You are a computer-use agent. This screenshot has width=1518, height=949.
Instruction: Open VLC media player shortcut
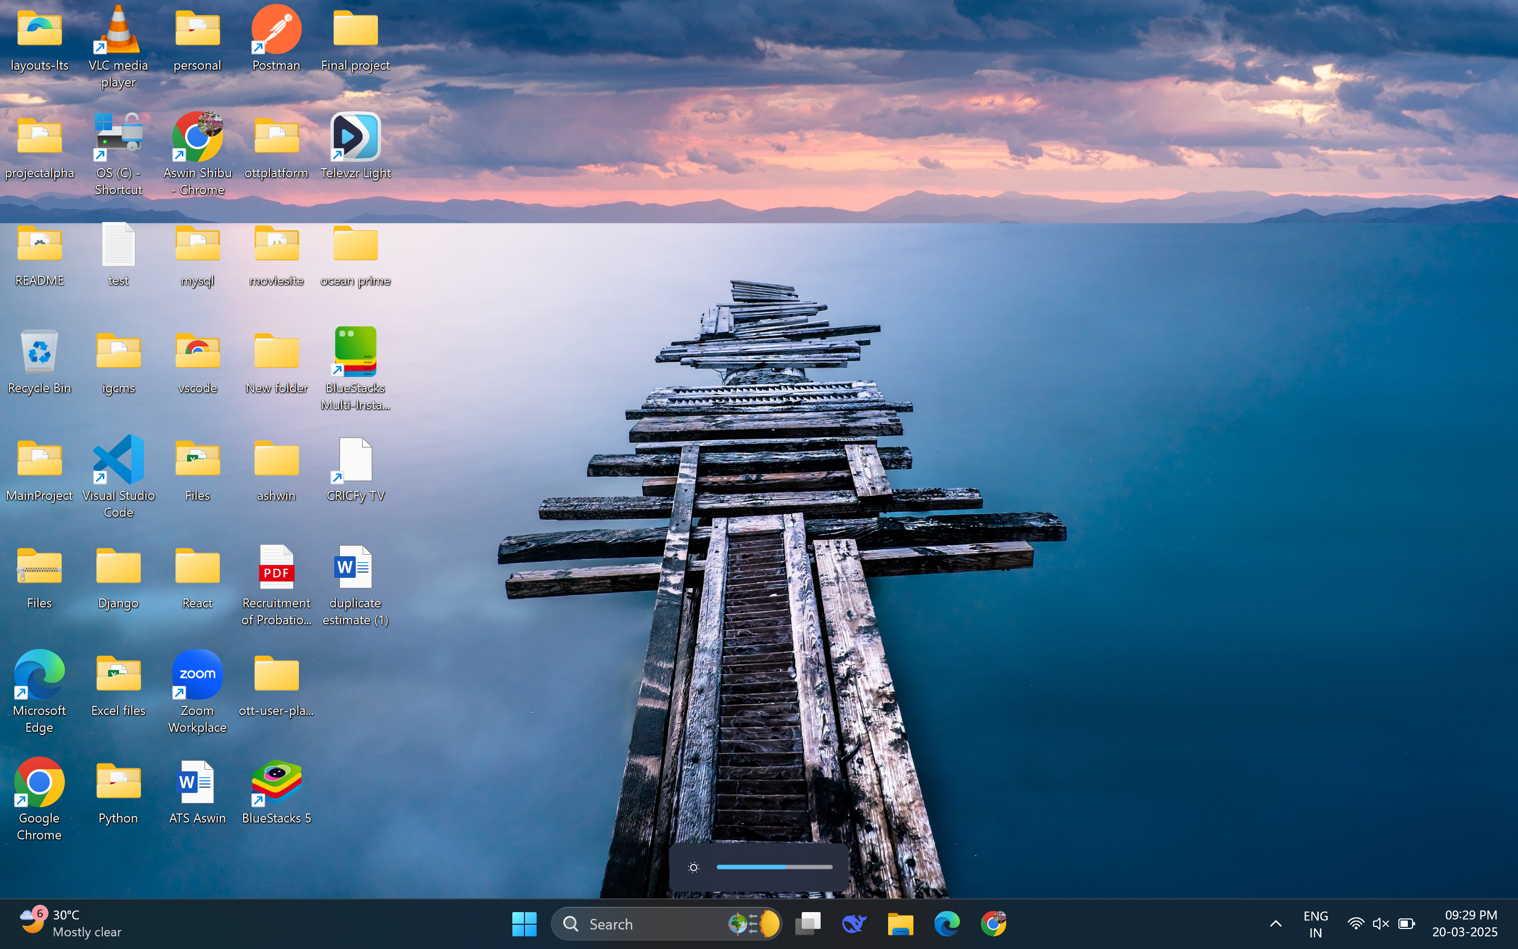pyautogui.click(x=119, y=30)
